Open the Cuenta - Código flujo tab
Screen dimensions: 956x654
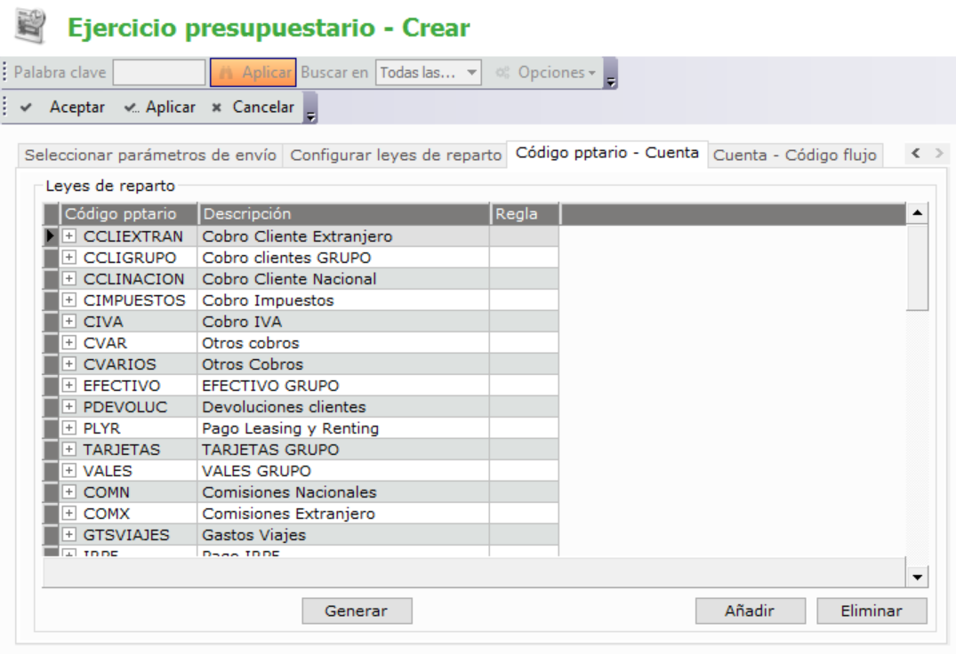[795, 155]
